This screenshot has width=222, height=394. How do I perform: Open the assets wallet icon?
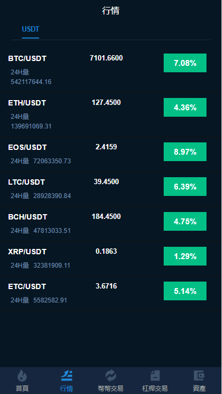(x=199, y=376)
